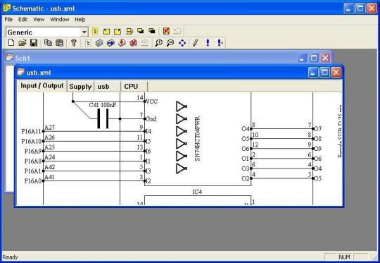Minimize the usb.xml child window
The image size is (380, 263).
(313, 73)
